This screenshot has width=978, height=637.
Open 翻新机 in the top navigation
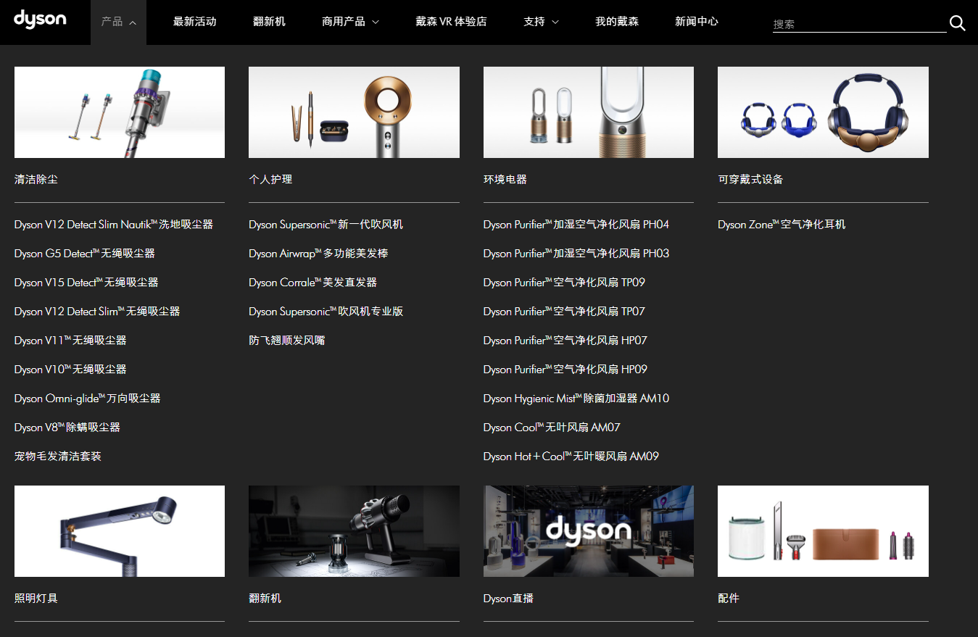point(269,22)
